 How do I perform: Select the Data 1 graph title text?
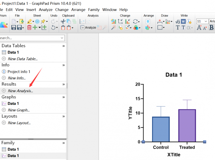[174, 75]
